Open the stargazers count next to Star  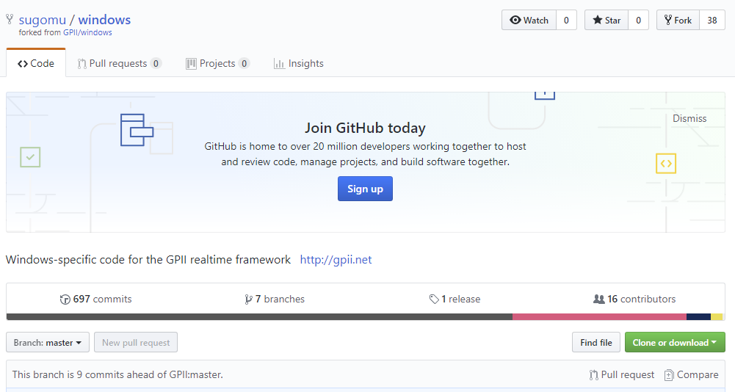point(638,20)
